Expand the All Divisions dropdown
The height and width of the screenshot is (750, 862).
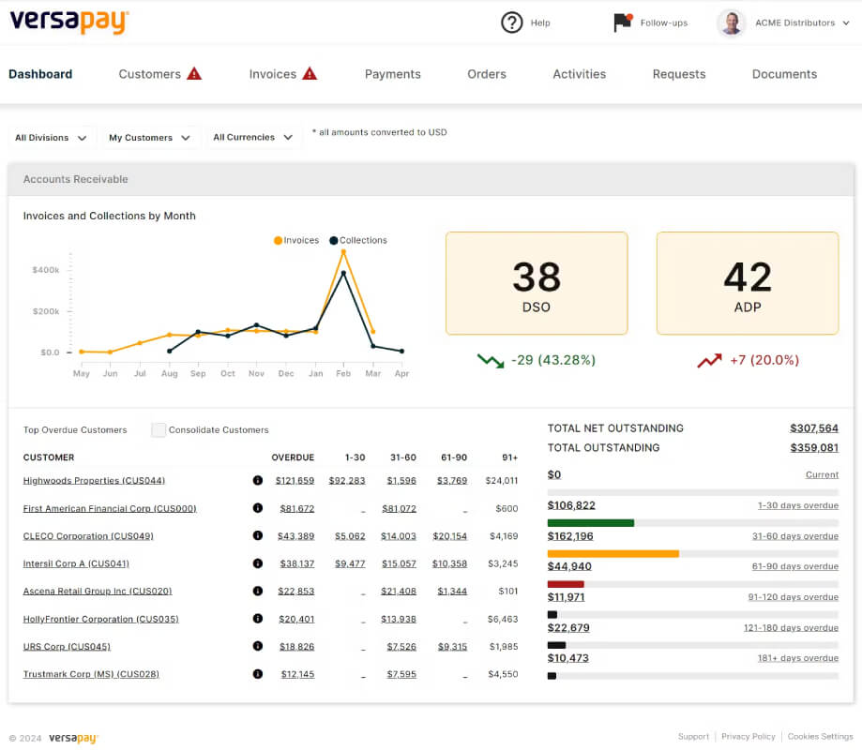52,138
